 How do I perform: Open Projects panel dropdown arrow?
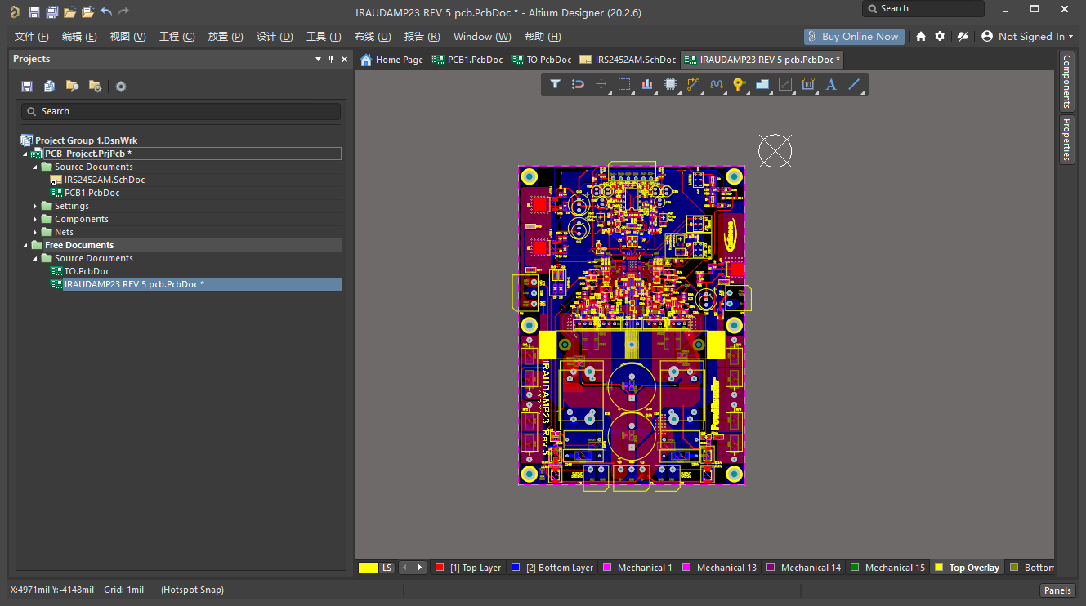pos(319,59)
